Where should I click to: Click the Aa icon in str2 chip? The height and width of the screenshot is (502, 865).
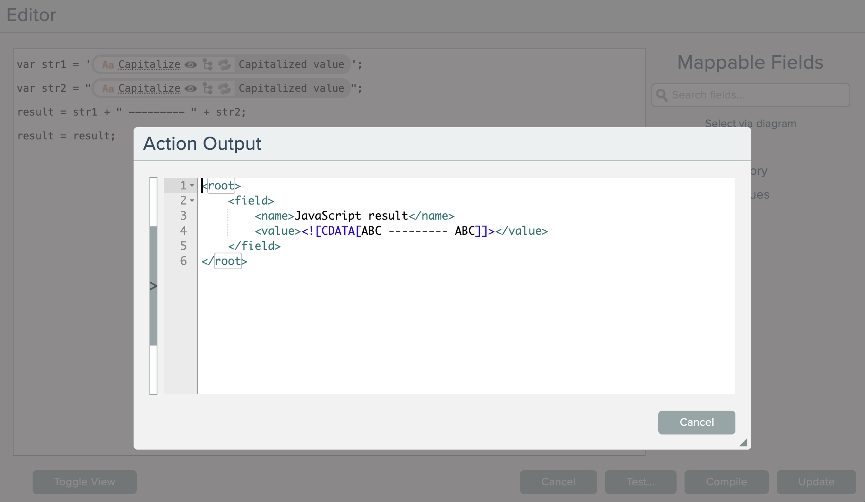tap(108, 89)
